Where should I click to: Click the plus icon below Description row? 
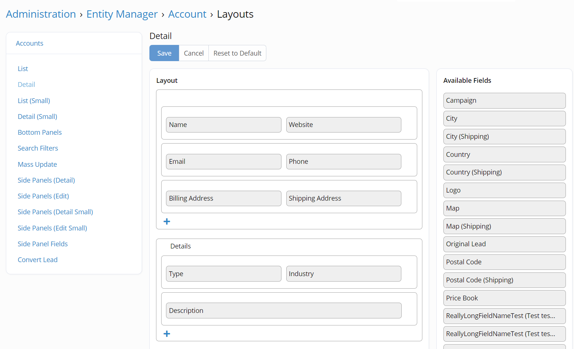tap(167, 334)
